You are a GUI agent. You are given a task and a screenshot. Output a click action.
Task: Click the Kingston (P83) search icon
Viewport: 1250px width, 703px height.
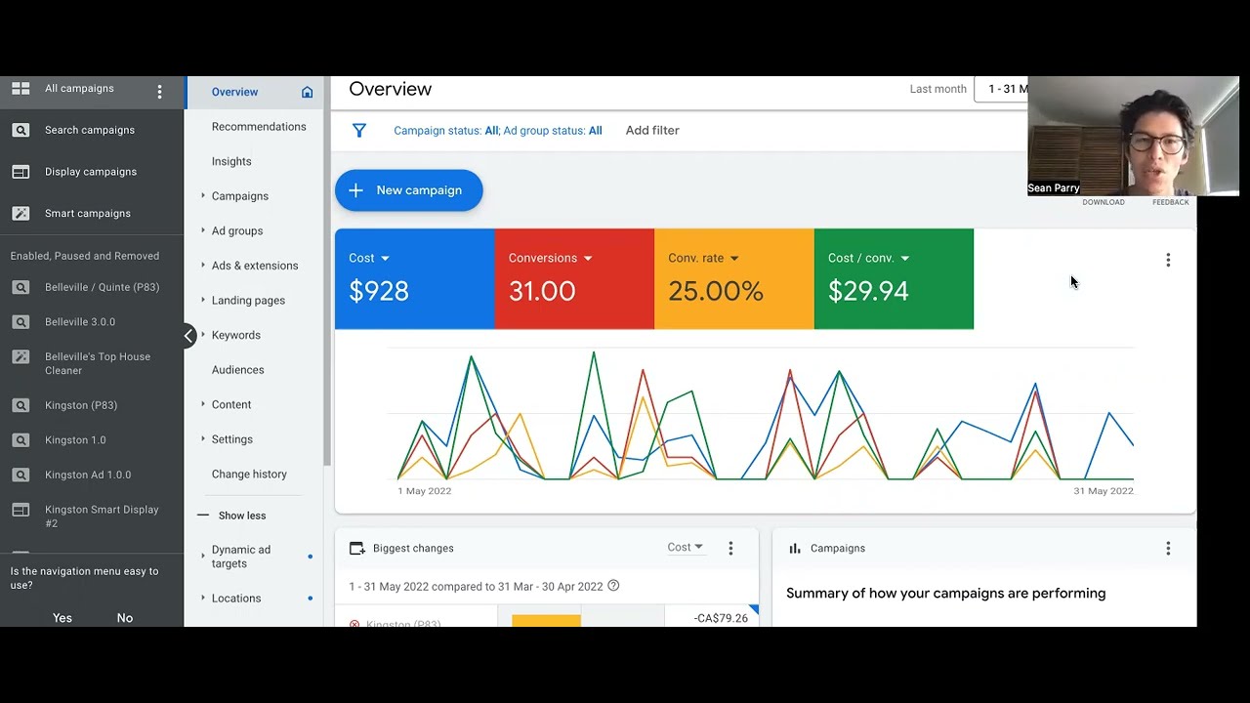pos(21,405)
